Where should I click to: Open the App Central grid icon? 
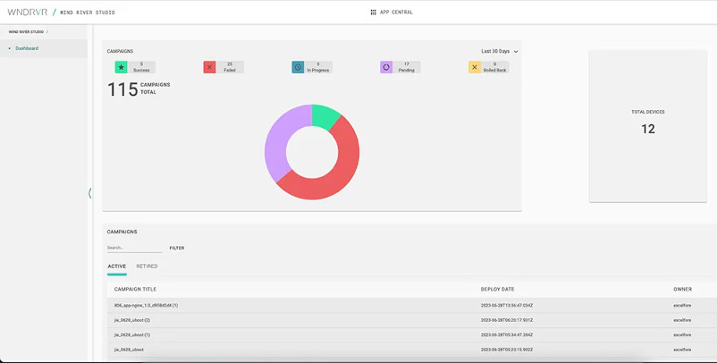pos(373,13)
